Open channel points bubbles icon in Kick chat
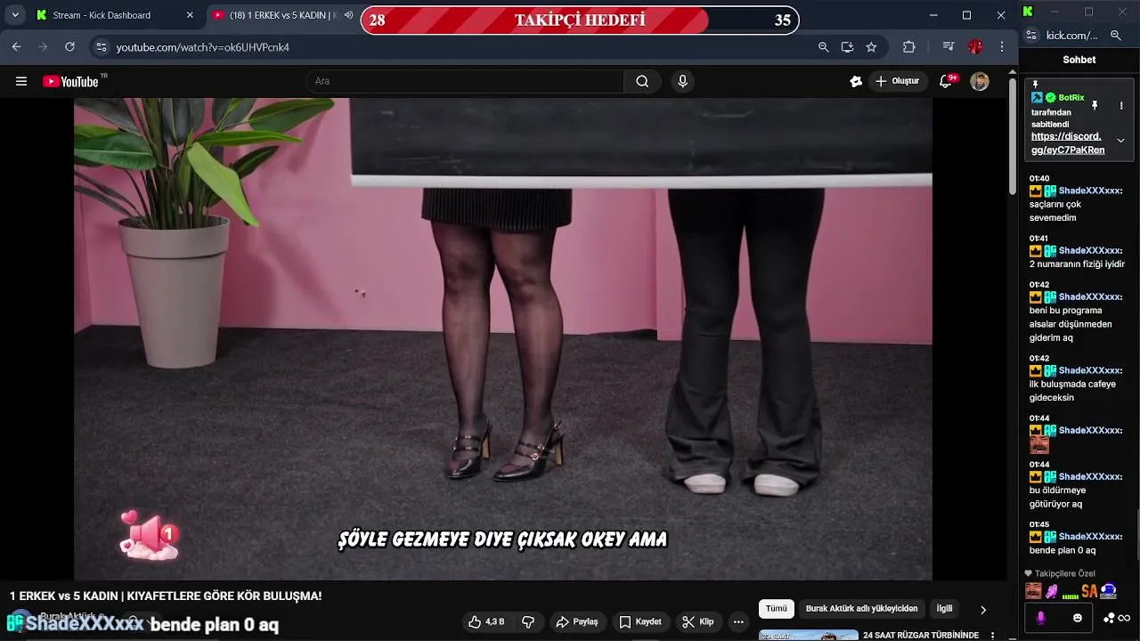This screenshot has height=641, width=1140. (1109, 618)
